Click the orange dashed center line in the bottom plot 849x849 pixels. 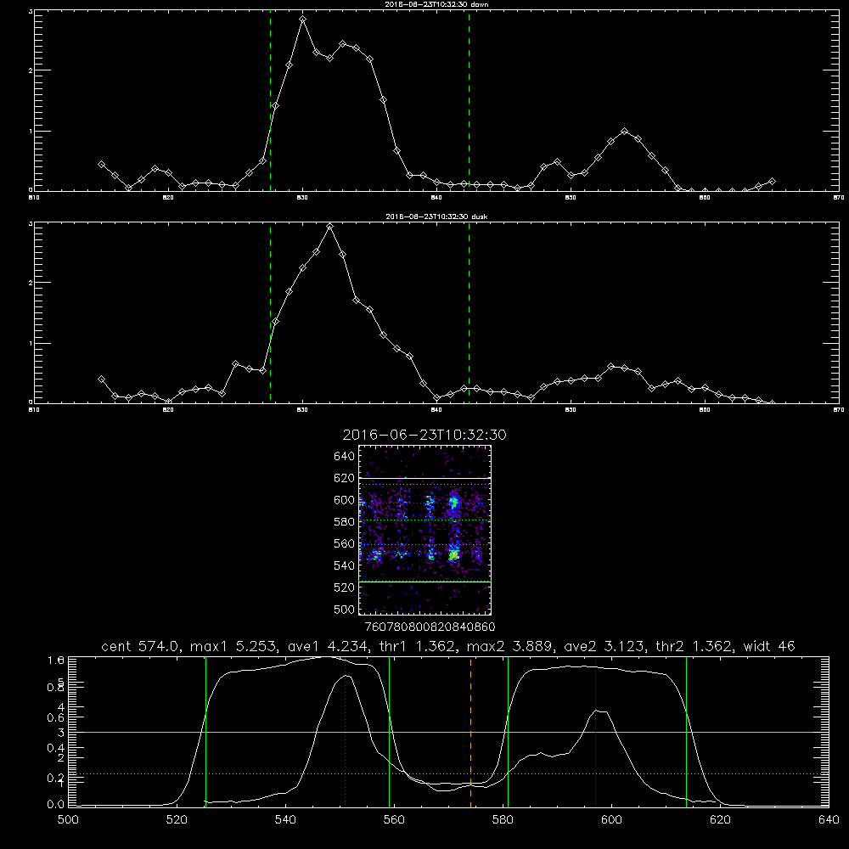[470, 732]
